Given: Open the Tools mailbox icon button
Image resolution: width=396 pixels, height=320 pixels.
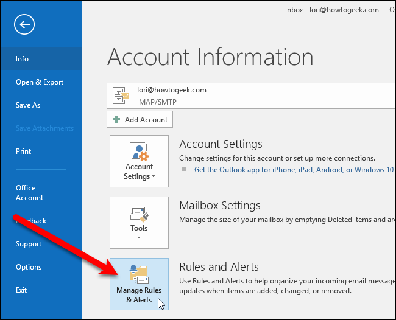Looking at the screenshot, I should tap(139, 213).
